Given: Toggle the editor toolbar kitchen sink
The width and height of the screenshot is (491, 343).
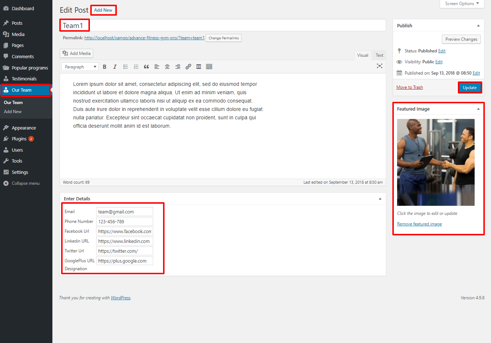Looking at the screenshot, I should coord(209,67).
